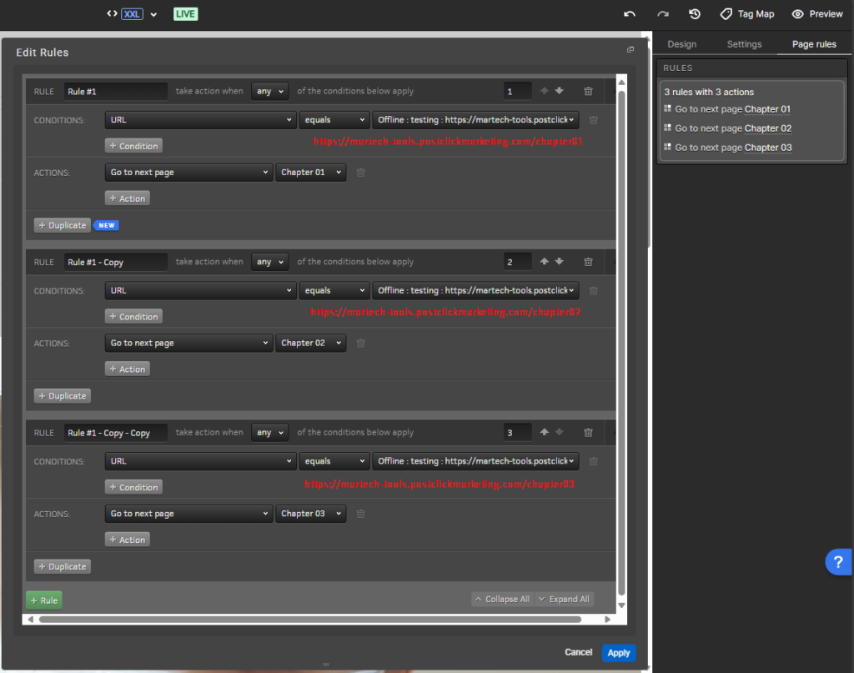Click the undo arrow icon

tap(630, 14)
